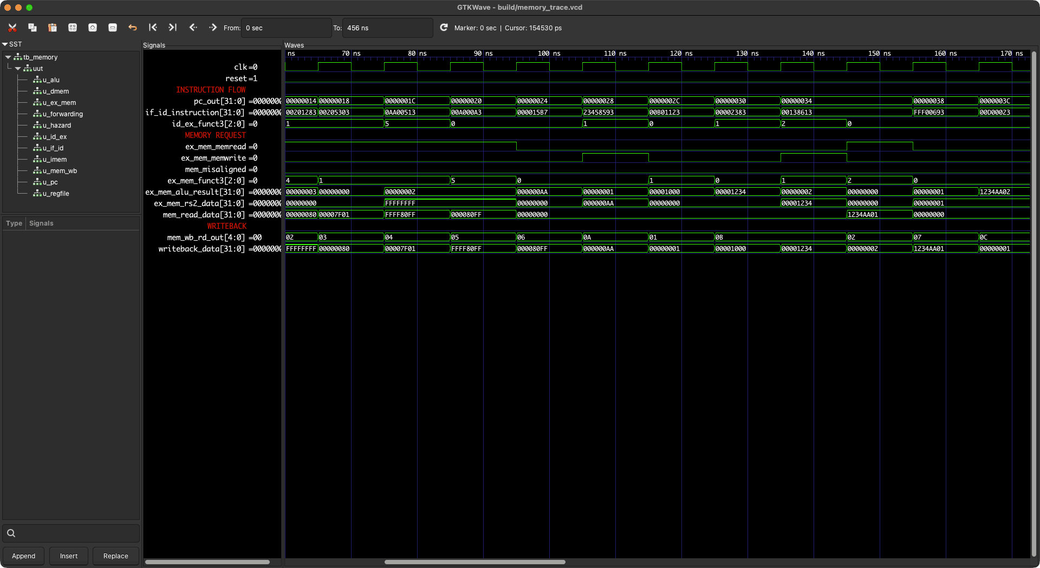Click the waves horizontal scrollbar thumb
The image size is (1040, 568).
point(475,562)
